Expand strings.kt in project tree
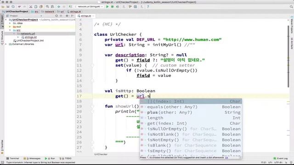Viewport: 294px width, 165px height. click(18, 37)
